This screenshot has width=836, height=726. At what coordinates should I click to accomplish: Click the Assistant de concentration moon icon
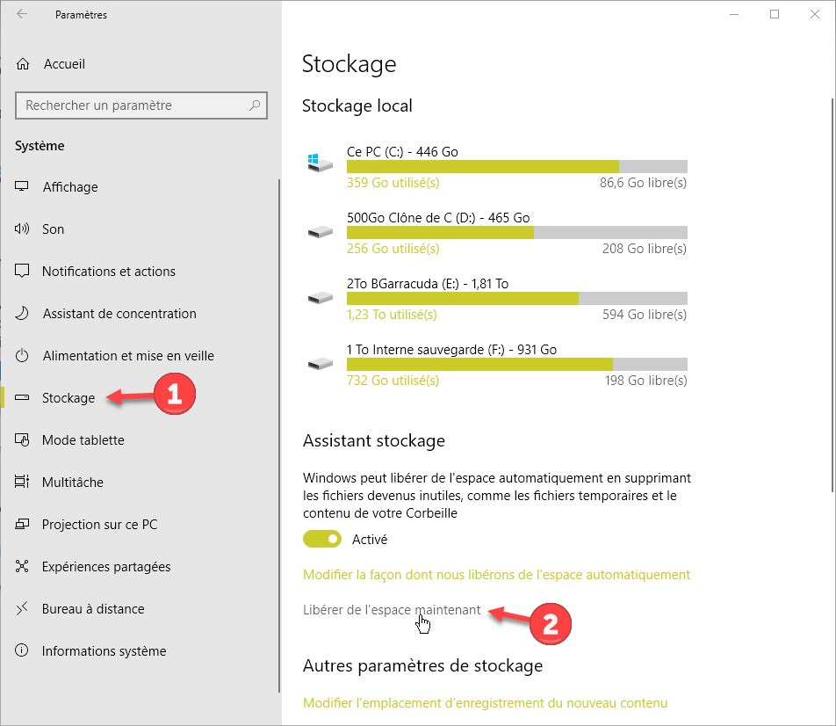(23, 314)
